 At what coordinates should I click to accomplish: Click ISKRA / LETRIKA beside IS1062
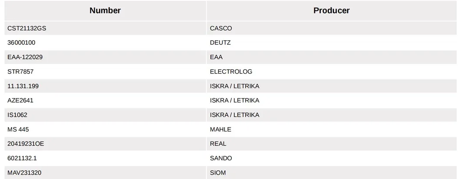pos(234,115)
